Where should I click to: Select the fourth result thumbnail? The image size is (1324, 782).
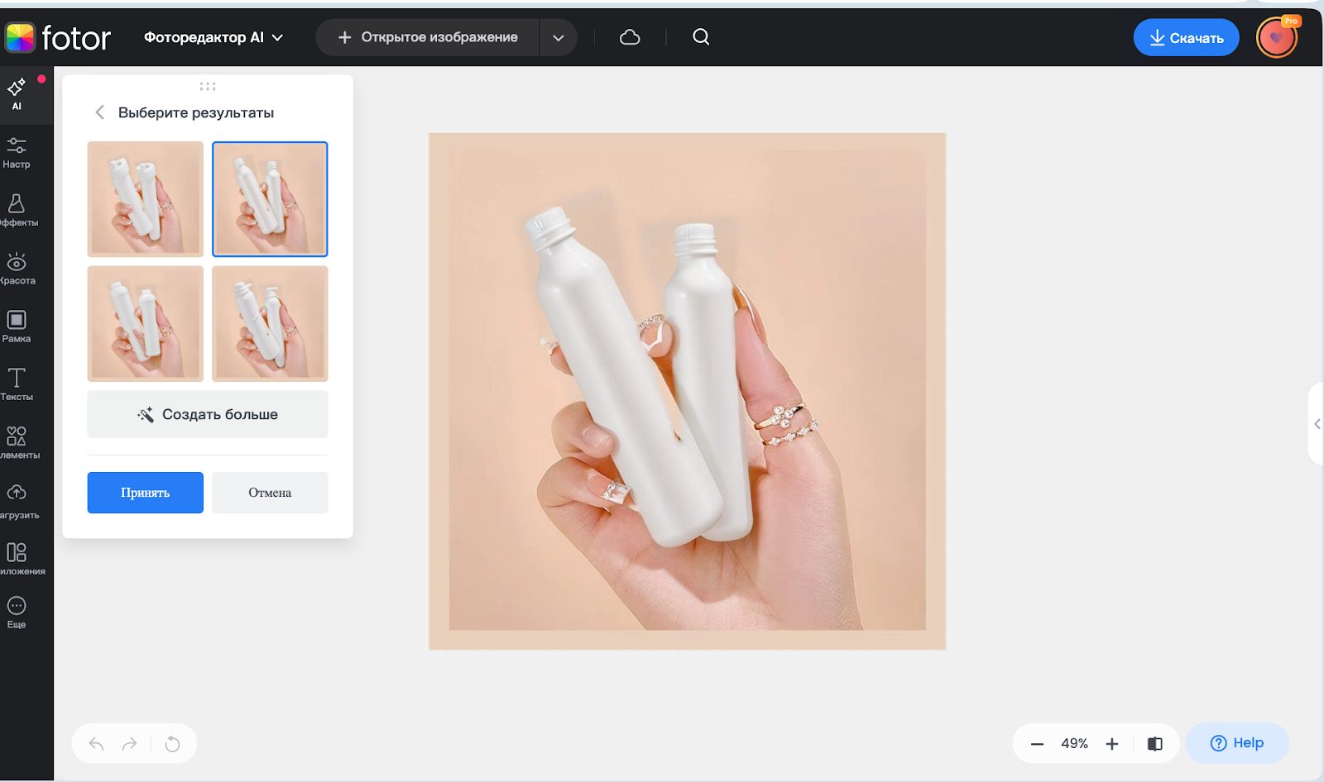[270, 324]
